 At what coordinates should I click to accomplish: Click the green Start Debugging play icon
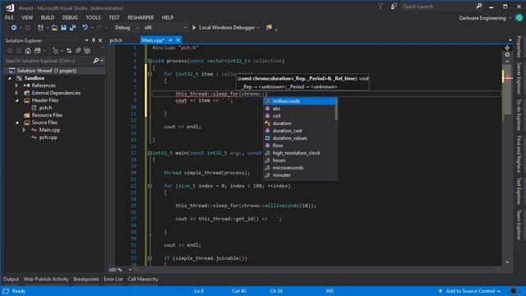coord(194,27)
